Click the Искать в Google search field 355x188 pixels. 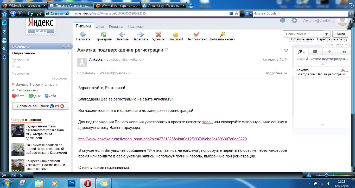tap(300, 13)
